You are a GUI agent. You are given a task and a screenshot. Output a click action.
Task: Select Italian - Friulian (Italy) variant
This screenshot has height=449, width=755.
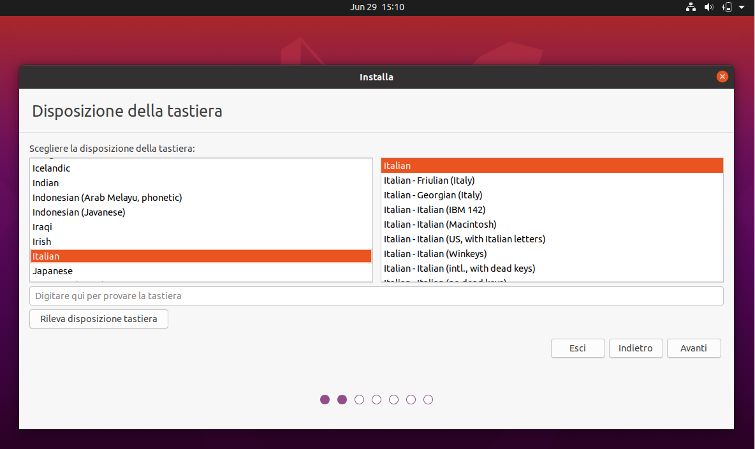click(552, 180)
